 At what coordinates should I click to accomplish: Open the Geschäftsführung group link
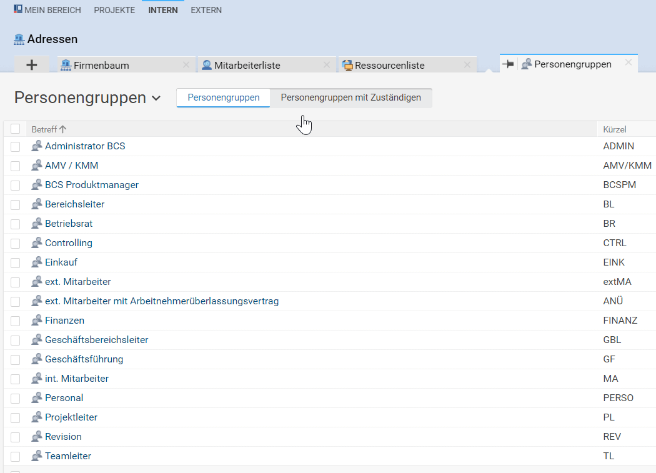[84, 359]
